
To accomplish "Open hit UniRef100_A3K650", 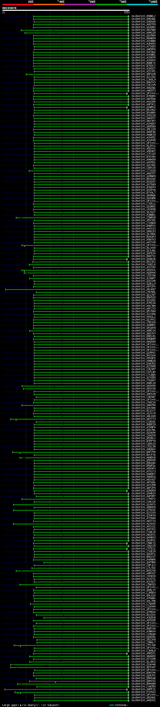I will tap(143, 44).
